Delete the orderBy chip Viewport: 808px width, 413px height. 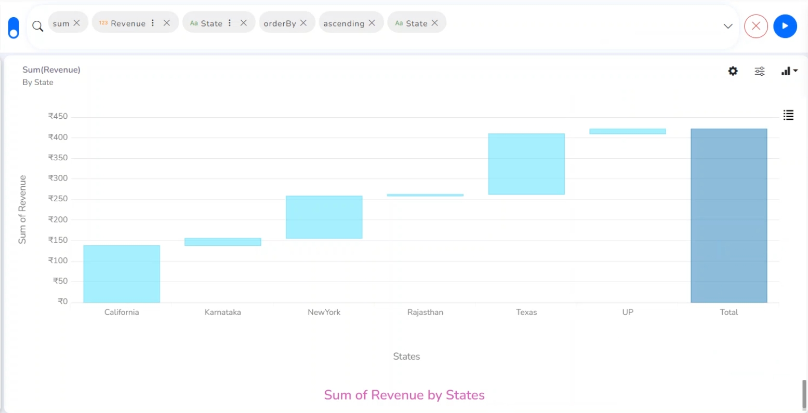pos(303,23)
